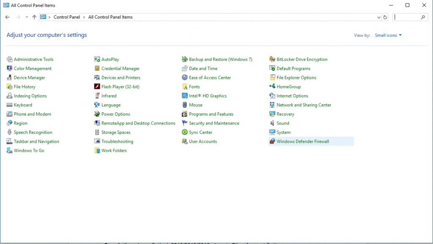Open the User Accounts link
This screenshot has height=244, width=433.
coord(203,141)
